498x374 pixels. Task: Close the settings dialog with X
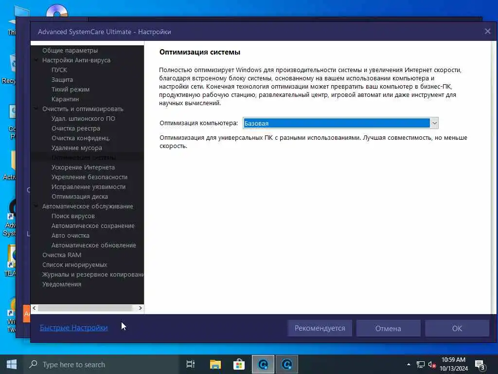pyautogui.click(x=487, y=31)
